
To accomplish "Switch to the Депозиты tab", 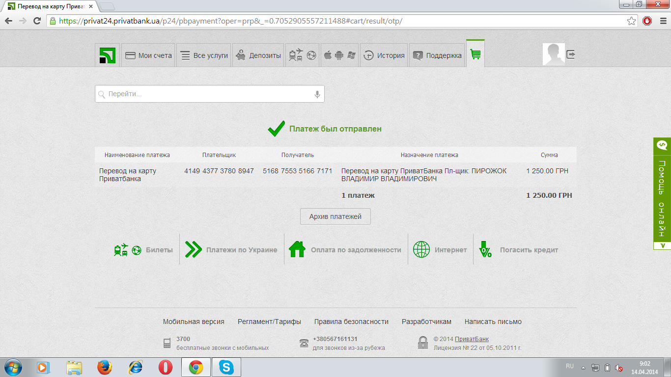I will tap(258, 55).
